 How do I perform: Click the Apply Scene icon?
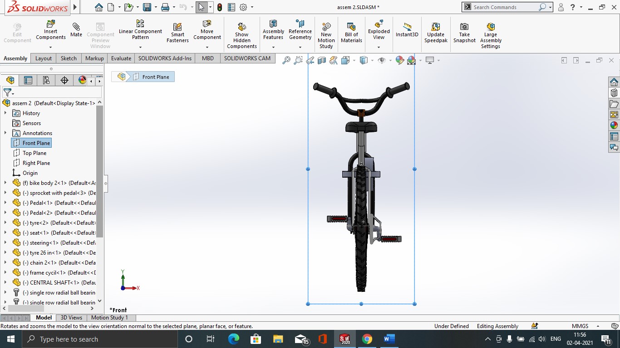(x=411, y=60)
